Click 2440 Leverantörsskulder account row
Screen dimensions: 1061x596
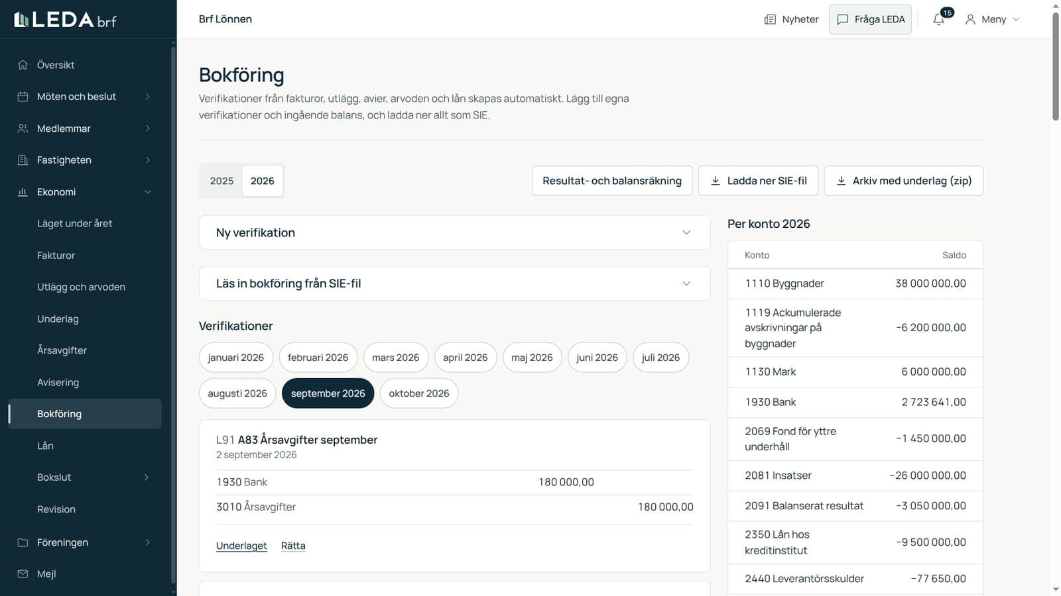coord(855,579)
